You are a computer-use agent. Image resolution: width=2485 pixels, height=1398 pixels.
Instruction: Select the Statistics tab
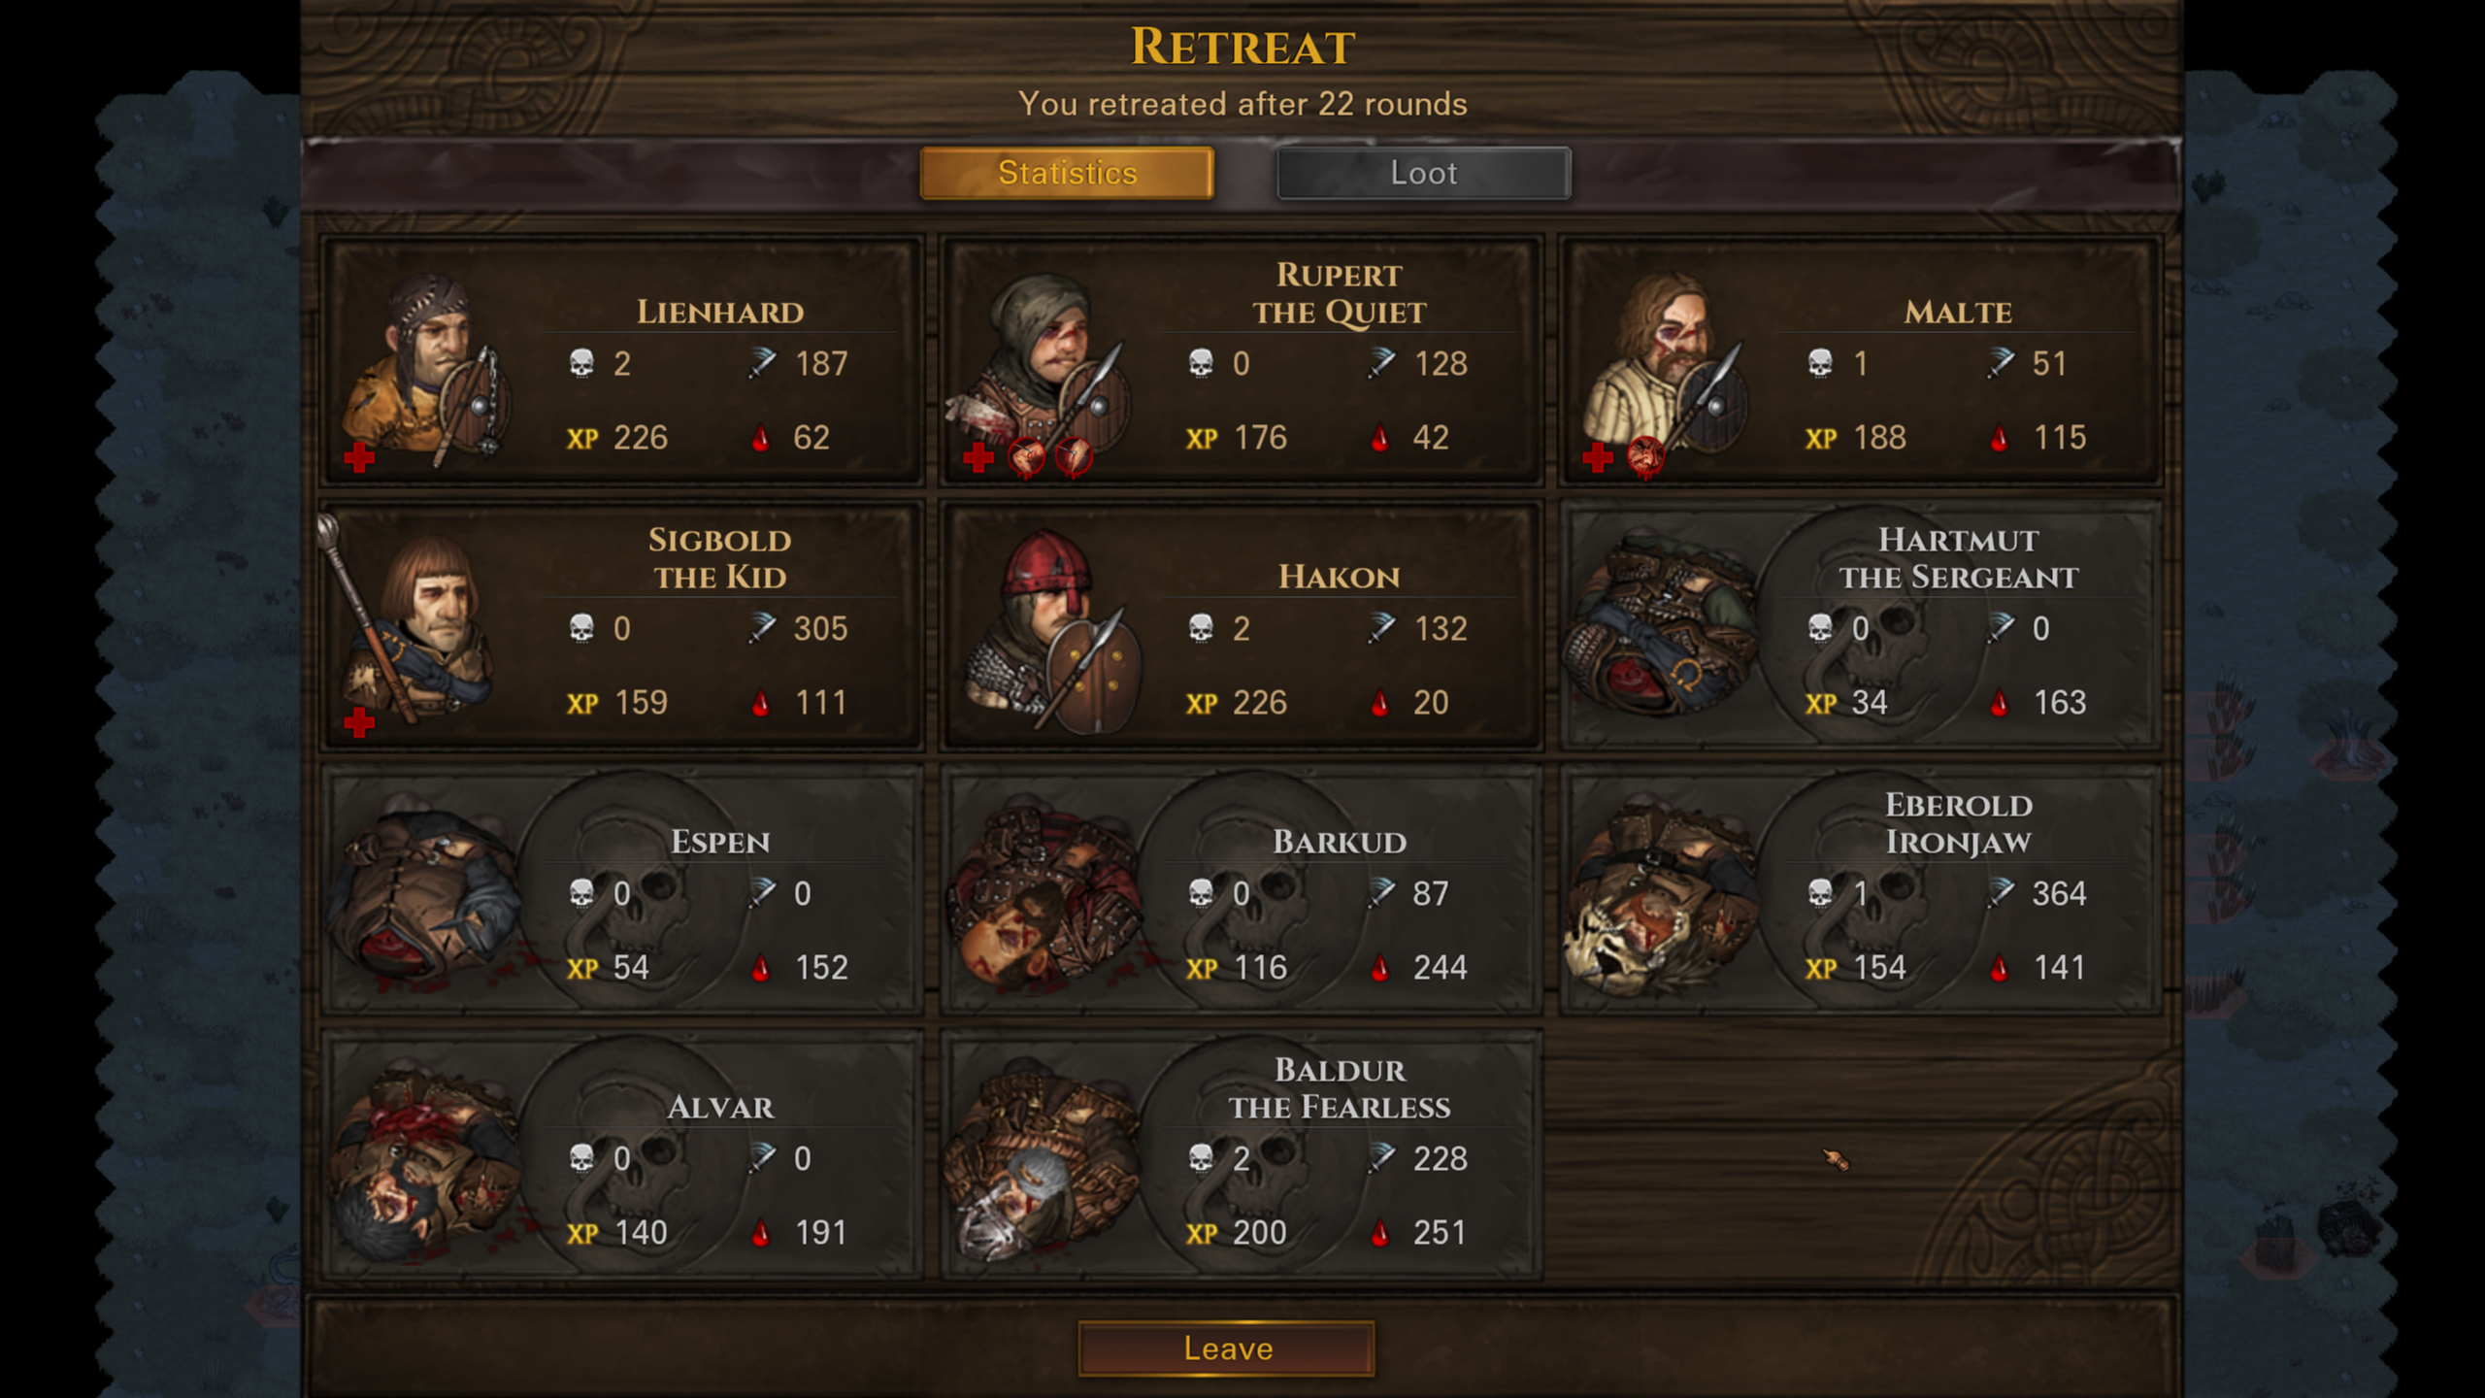pos(1067,173)
